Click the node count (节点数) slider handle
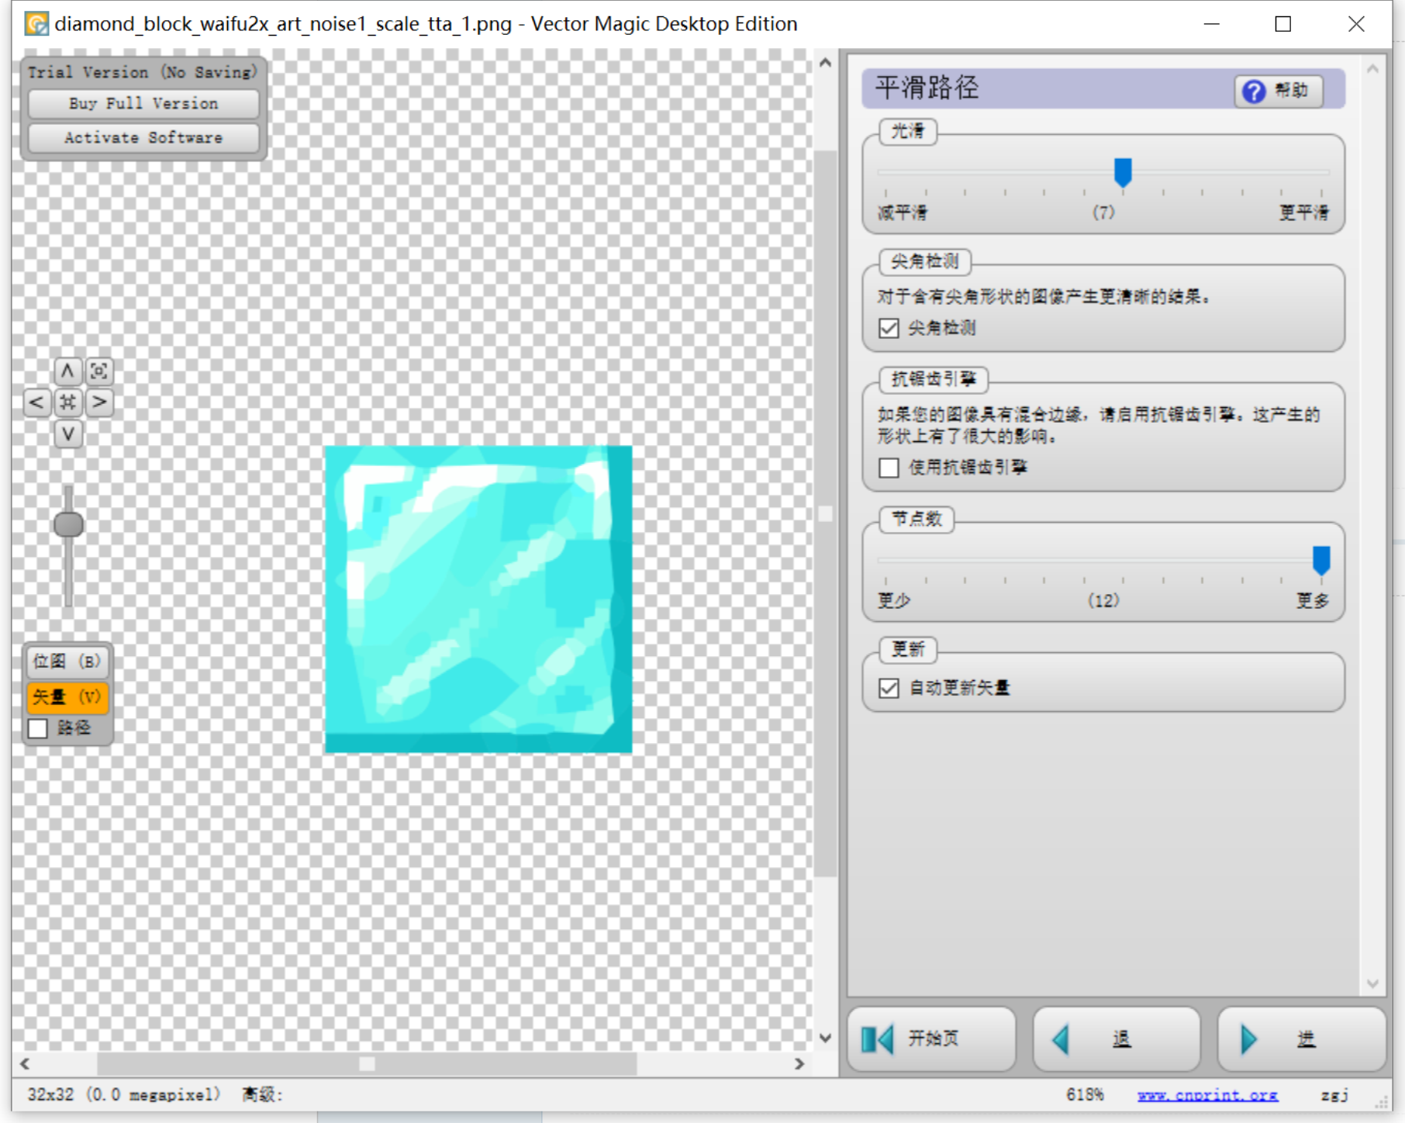The height and width of the screenshot is (1123, 1405). point(1321,560)
